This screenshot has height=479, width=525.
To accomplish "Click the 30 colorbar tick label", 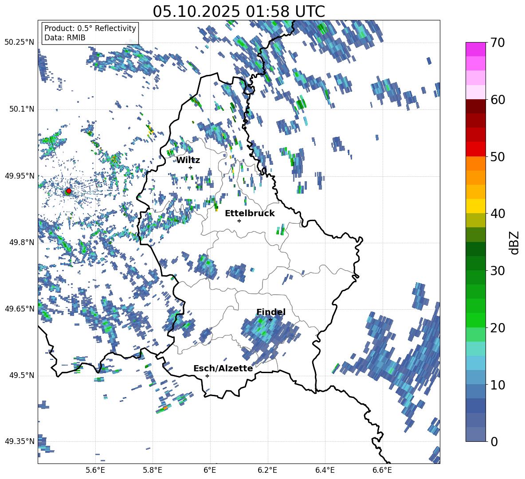I will tap(497, 271).
